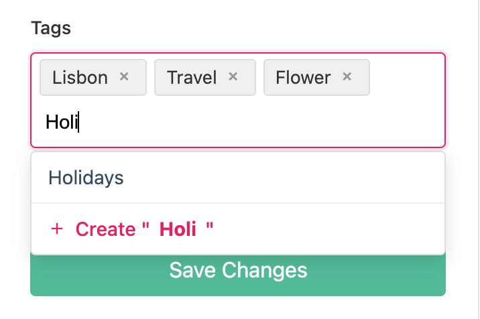Viewport: 480px width, 319px height.
Task: Remove the Travel tag
Action: [233, 77]
